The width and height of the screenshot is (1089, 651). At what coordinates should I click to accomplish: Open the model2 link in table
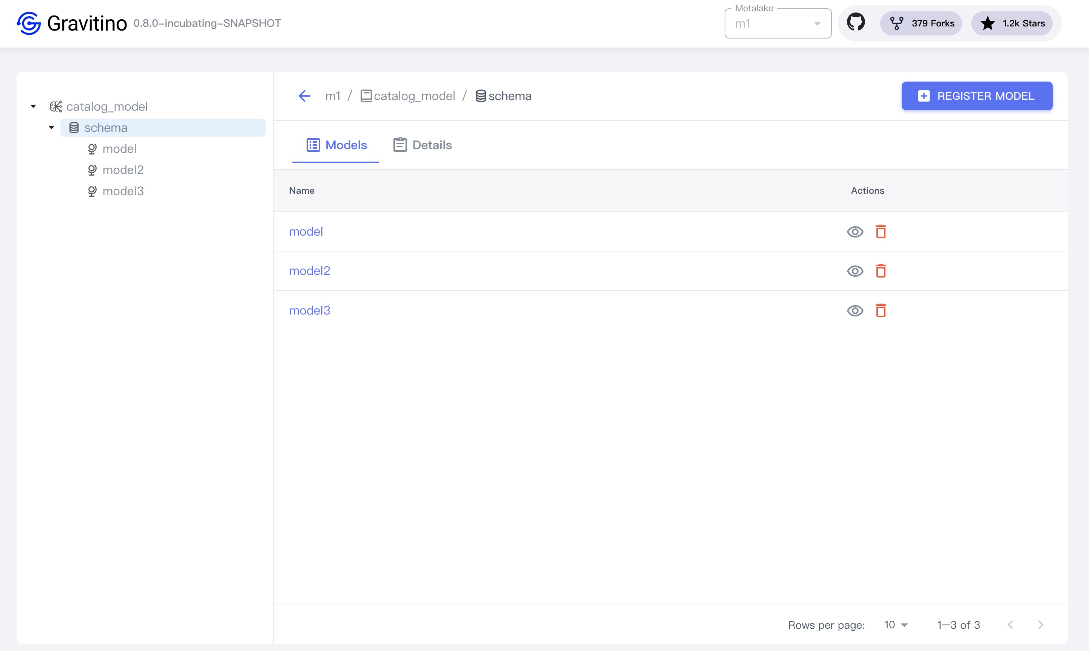click(x=310, y=271)
